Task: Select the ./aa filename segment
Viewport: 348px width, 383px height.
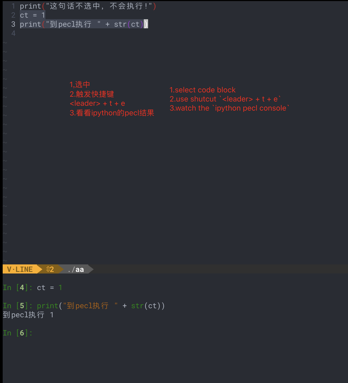Action: [77, 269]
